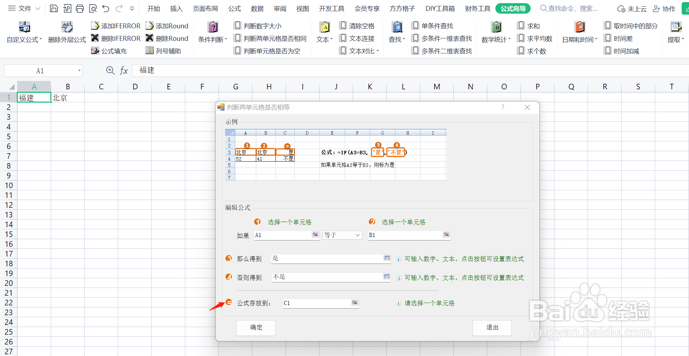Click 判断两单元格是否相同
Viewport: 689px width, 356px height.
pyautogui.click(x=271, y=38)
